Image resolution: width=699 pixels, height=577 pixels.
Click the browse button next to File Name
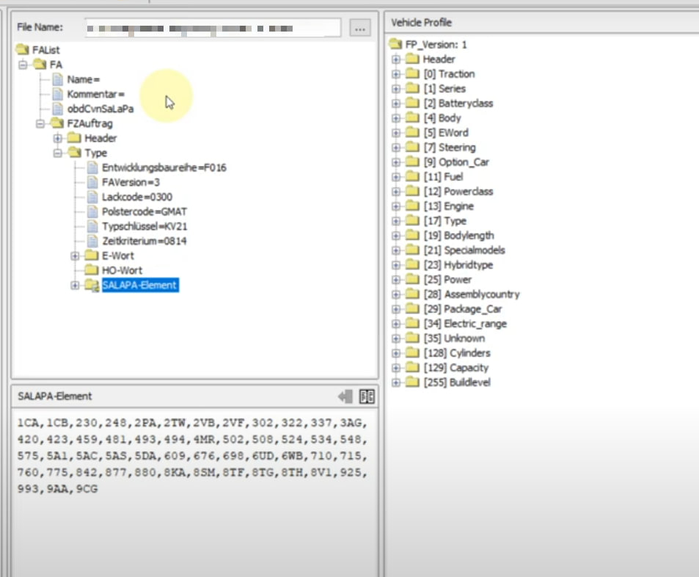point(359,29)
